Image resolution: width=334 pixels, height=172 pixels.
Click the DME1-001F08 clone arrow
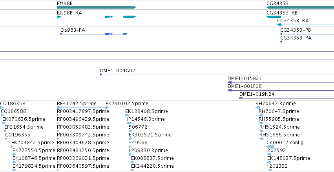[x=230, y=90]
